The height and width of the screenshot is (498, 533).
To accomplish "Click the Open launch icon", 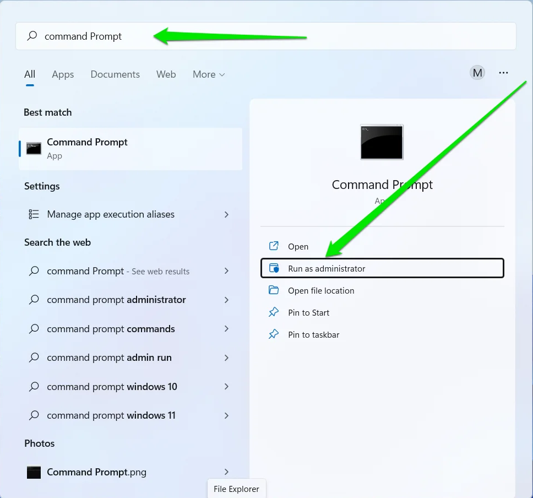I will coord(274,246).
